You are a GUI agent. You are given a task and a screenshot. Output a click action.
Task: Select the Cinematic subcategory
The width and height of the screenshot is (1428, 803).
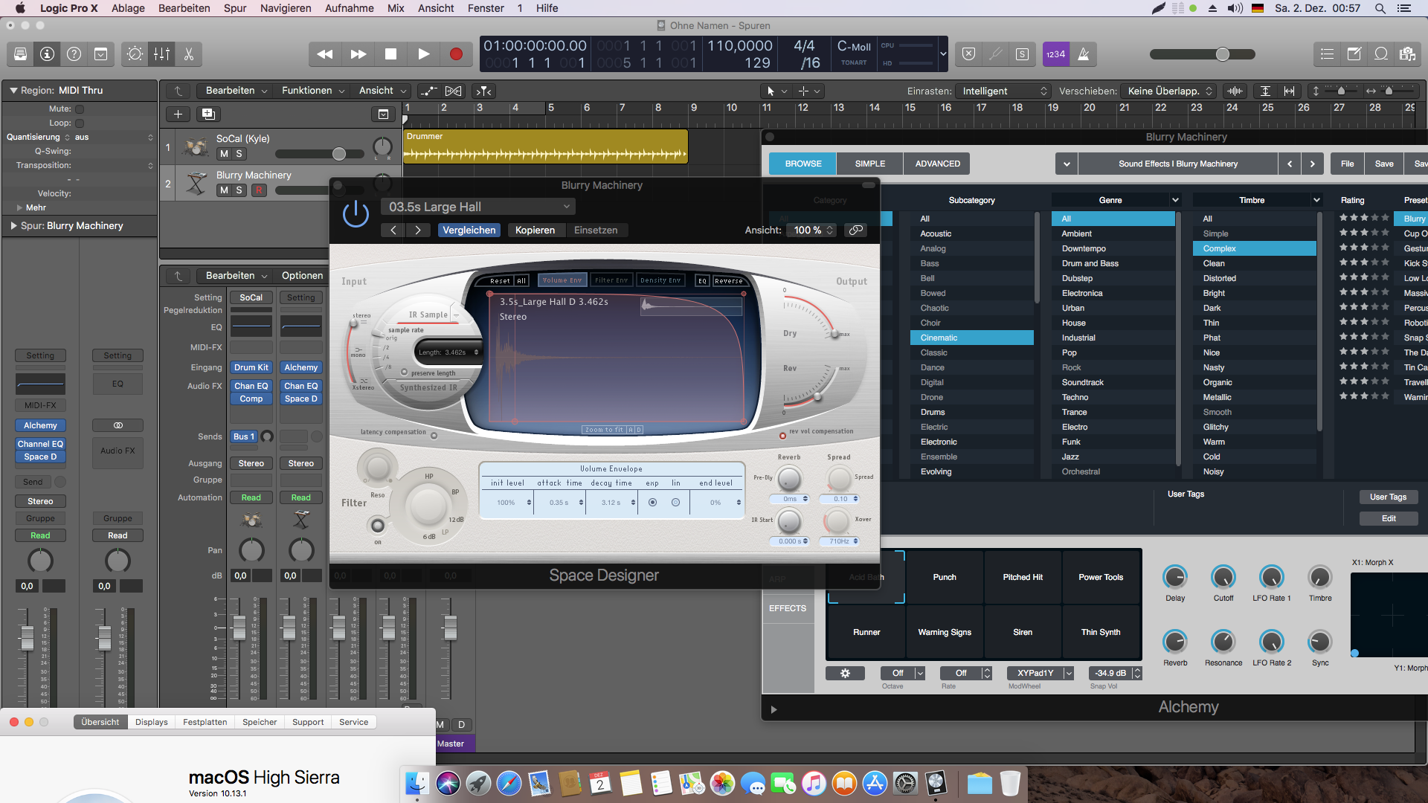(x=971, y=338)
